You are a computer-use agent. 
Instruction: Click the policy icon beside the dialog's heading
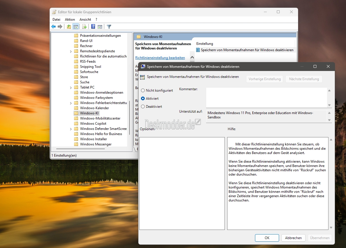pos(142,77)
